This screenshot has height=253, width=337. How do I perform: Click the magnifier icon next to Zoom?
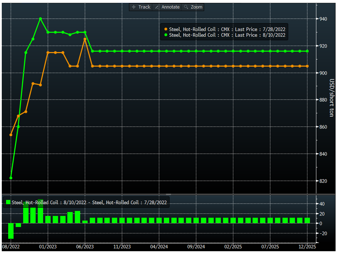(x=186, y=7)
